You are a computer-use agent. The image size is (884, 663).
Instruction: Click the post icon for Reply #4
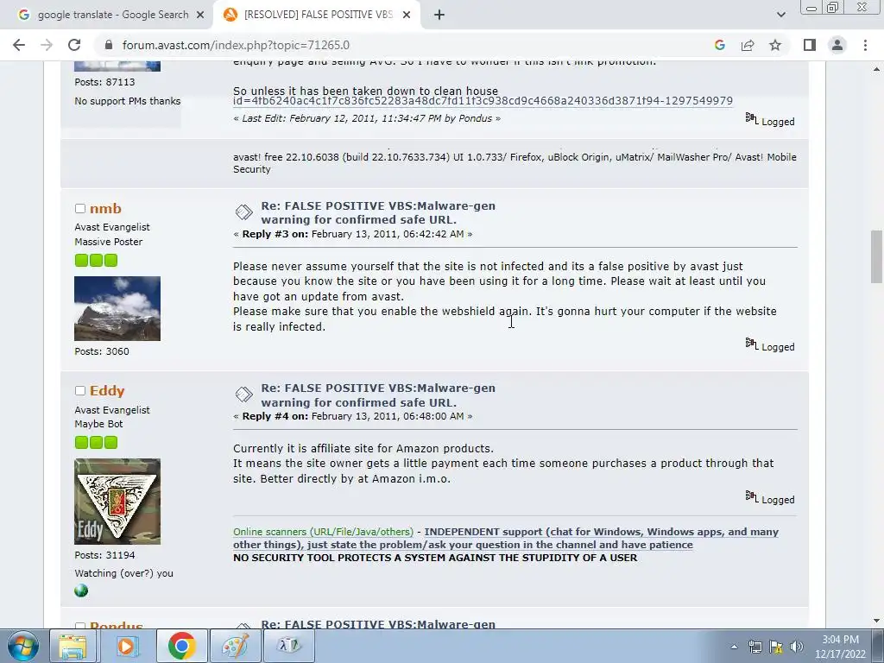tap(243, 395)
